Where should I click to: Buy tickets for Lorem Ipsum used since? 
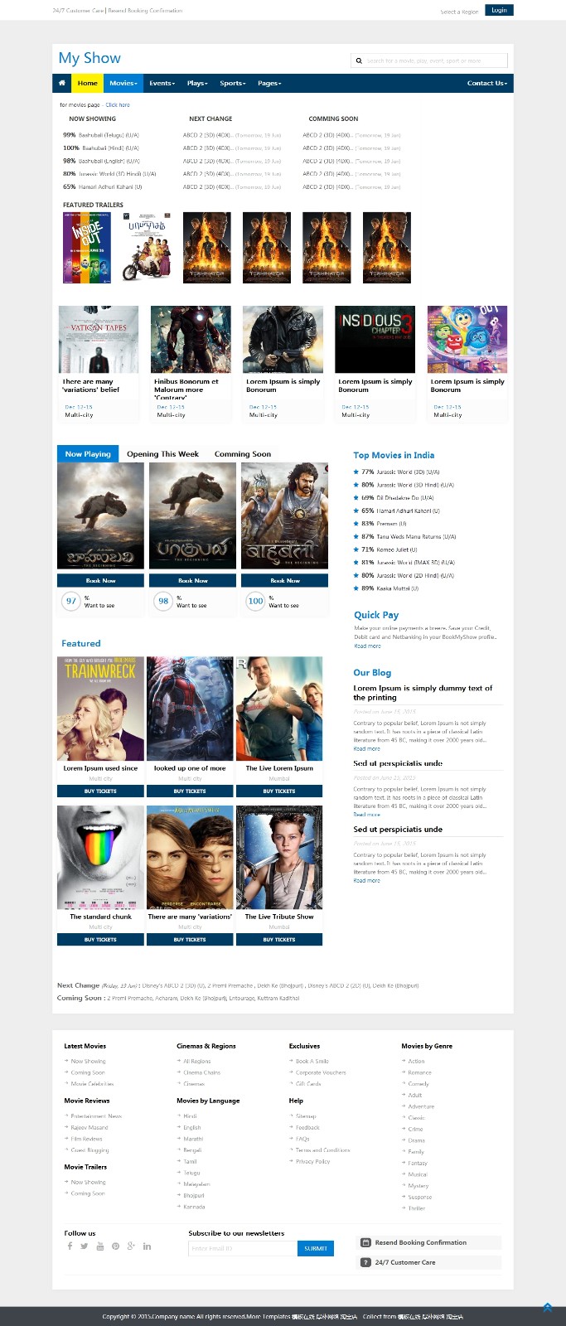[100, 791]
